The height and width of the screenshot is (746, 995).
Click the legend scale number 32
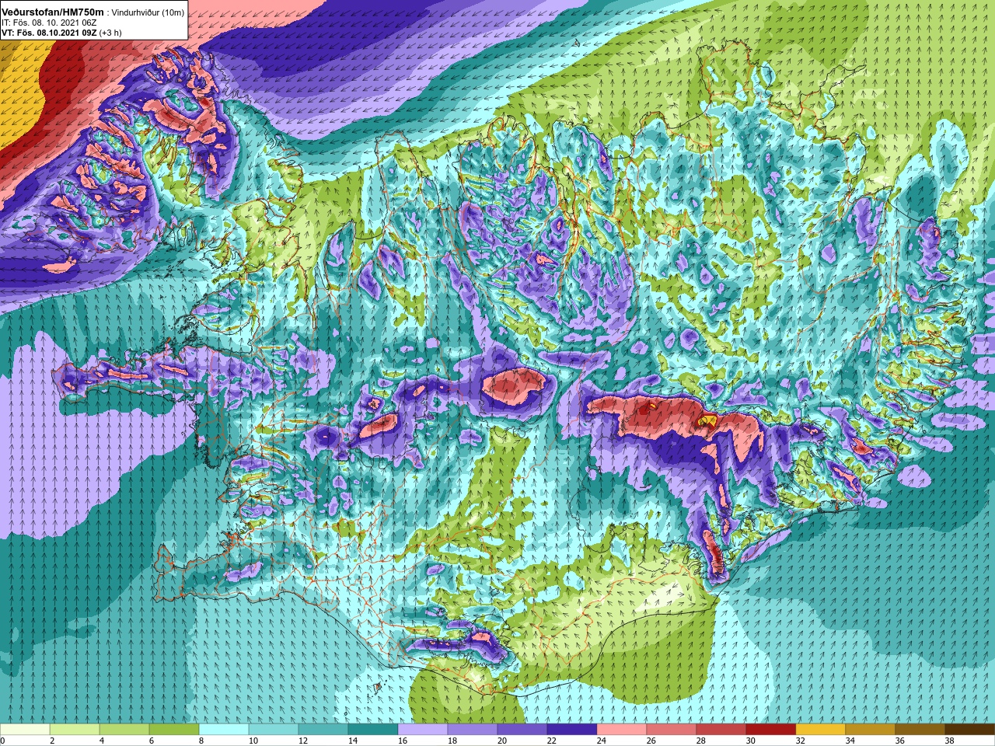[800, 741]
